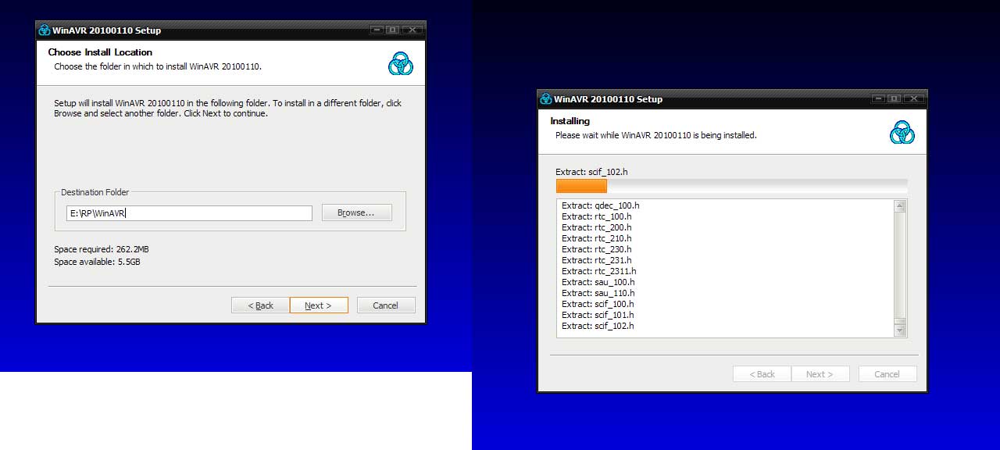Select log line 'Extract: qdec_100.h'
The image size is (1000, 450).
point(601,205)
